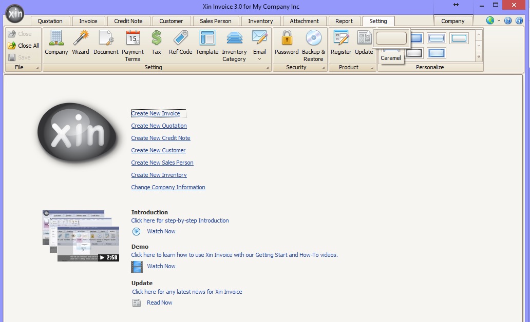Screen dimensions: 530x322
Task: Select the Caramel theme swatch
Action: tap(391, 38)
